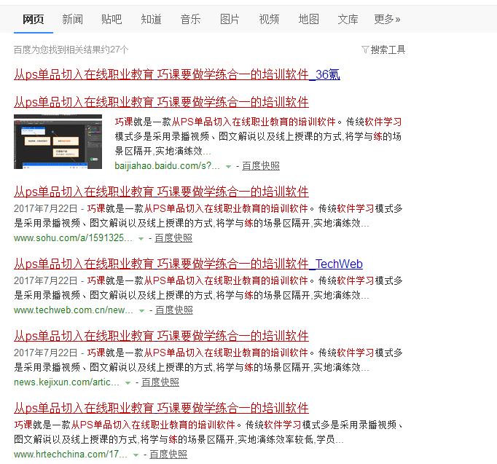497x464 pixels.
Task: Switch to the 视频 tab
Action: point(269,20)
